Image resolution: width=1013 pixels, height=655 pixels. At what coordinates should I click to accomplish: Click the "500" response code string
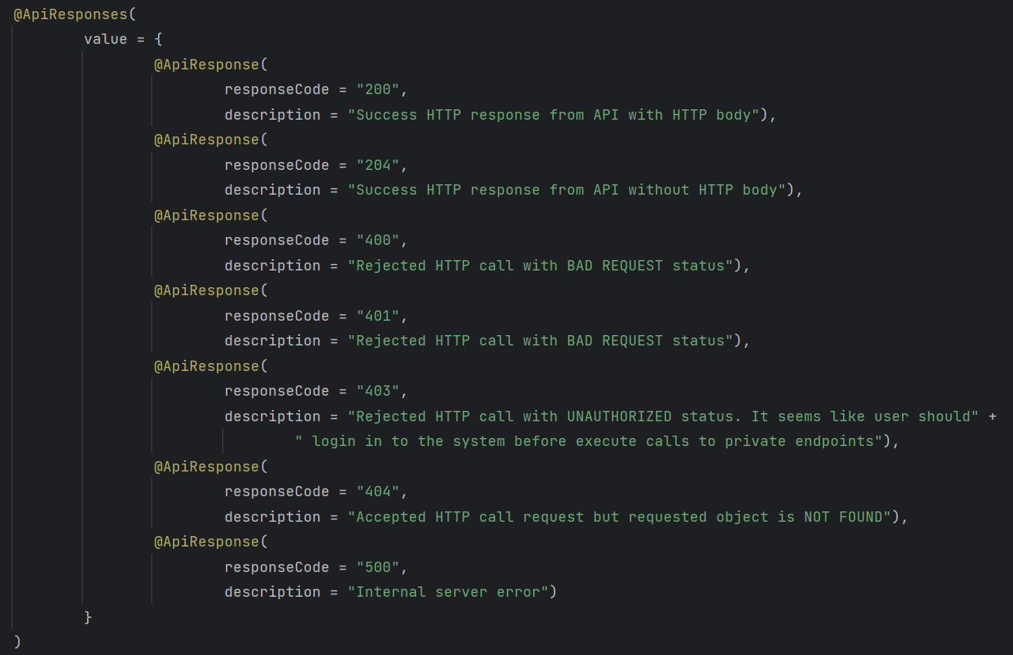click(378, 567)
